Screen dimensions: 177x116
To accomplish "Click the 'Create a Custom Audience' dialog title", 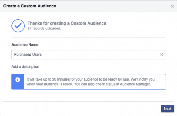I will [x=30, y=6].
